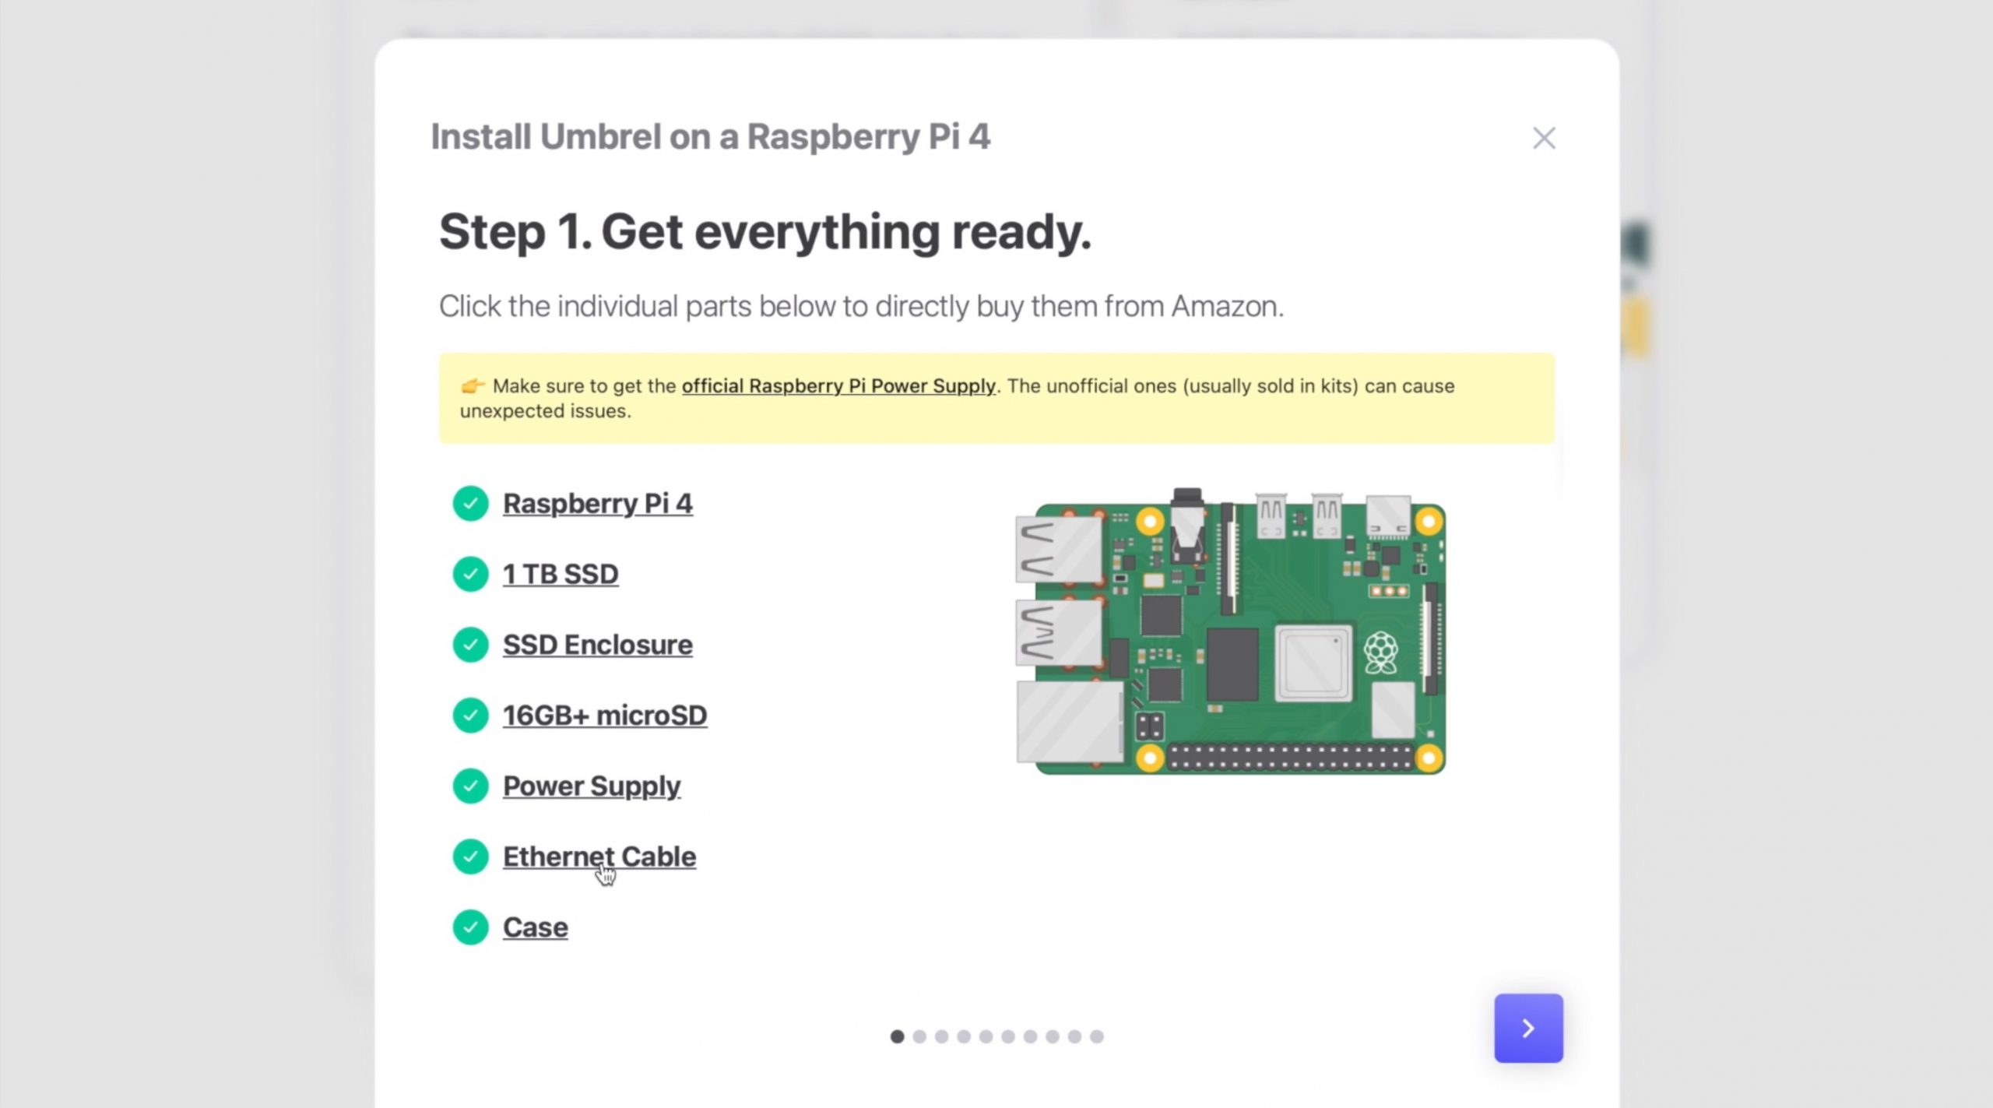
Task: Click green checkmark beside 1 TB SSD
Action: (x=470, y=575)
